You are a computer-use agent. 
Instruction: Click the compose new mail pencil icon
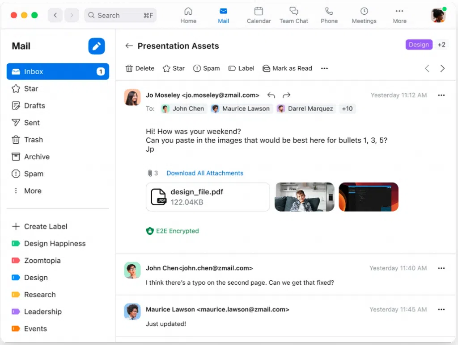click(x=96, y=46)
